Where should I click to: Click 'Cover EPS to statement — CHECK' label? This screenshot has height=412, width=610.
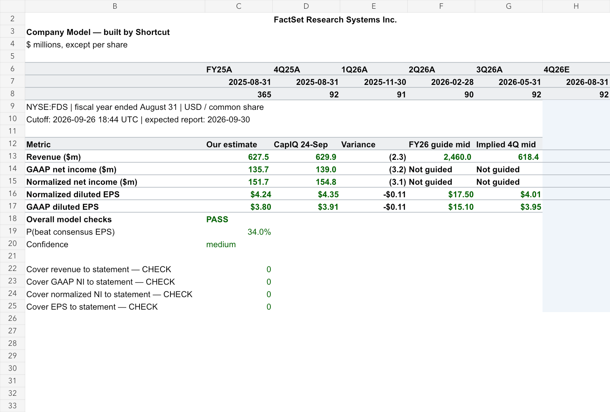[x=92, y=307]
